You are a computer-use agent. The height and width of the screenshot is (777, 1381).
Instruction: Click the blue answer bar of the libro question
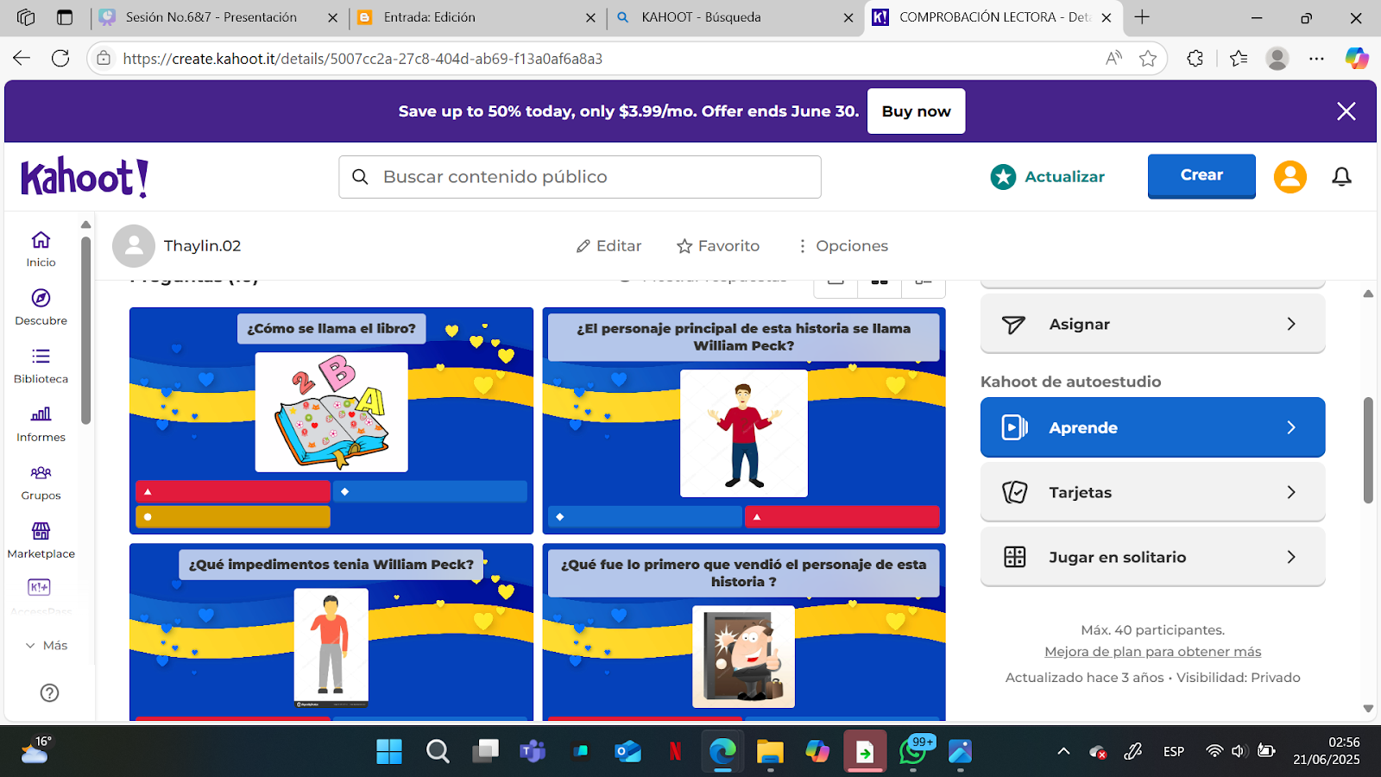430,491
